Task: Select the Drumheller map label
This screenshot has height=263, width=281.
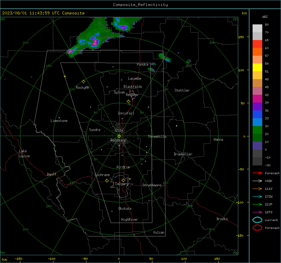Action: (183, 154)
